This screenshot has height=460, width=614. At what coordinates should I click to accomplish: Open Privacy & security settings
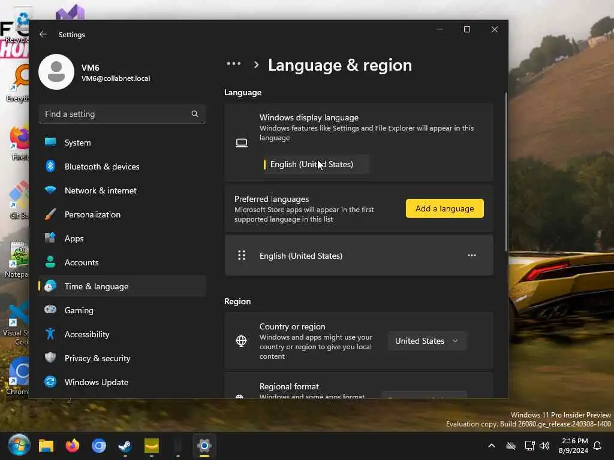tap(122, 358)
